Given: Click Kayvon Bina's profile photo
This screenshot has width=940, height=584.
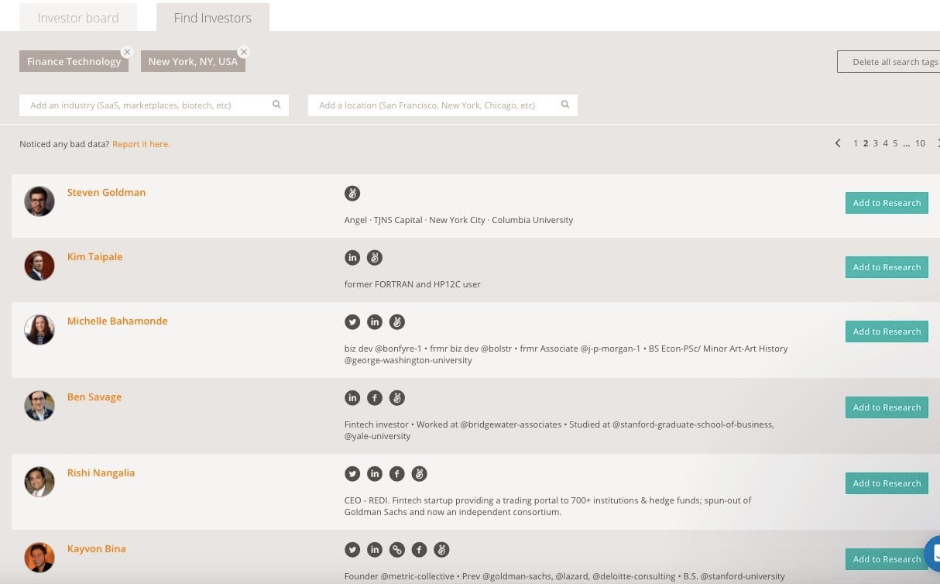Looking at the screenshot, I should point(39,558).
